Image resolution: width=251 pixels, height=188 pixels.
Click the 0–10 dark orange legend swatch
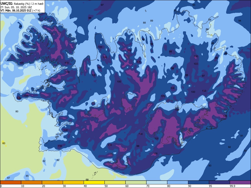click(x=11, y=182)
